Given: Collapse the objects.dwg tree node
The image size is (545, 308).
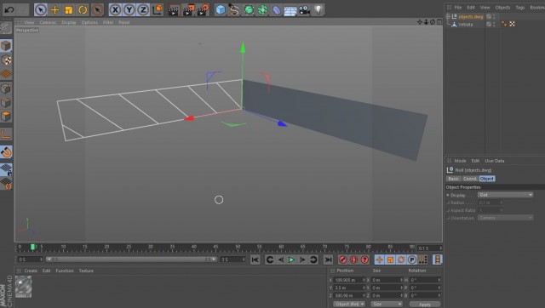Looking at the screenshot, I should (448, 16).
